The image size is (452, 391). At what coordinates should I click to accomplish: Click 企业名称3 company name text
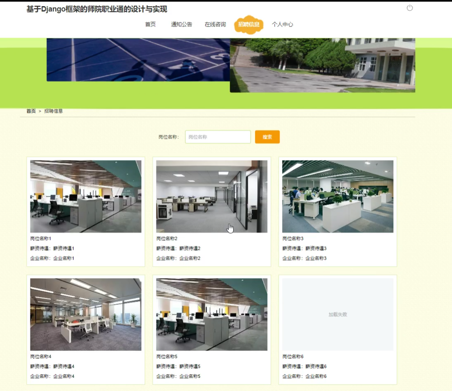(x=316, y=258)
